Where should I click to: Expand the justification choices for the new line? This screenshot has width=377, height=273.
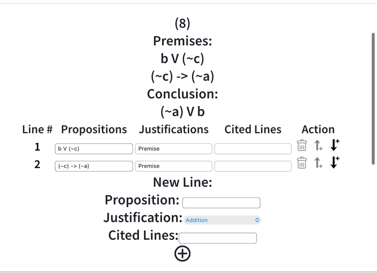click(x=222, y=220)
